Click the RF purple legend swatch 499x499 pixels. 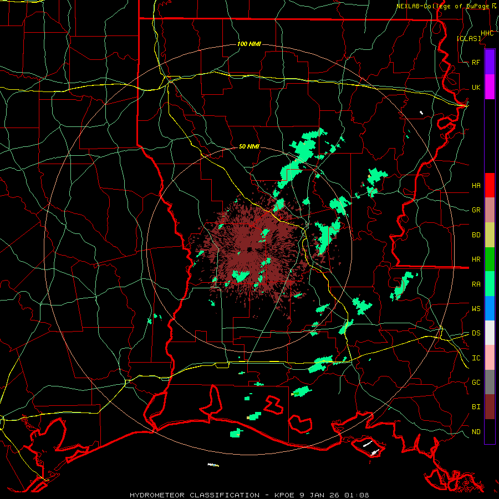point(490,62)
